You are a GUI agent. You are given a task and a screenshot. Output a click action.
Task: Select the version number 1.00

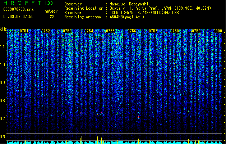click(x=49, y=3)
